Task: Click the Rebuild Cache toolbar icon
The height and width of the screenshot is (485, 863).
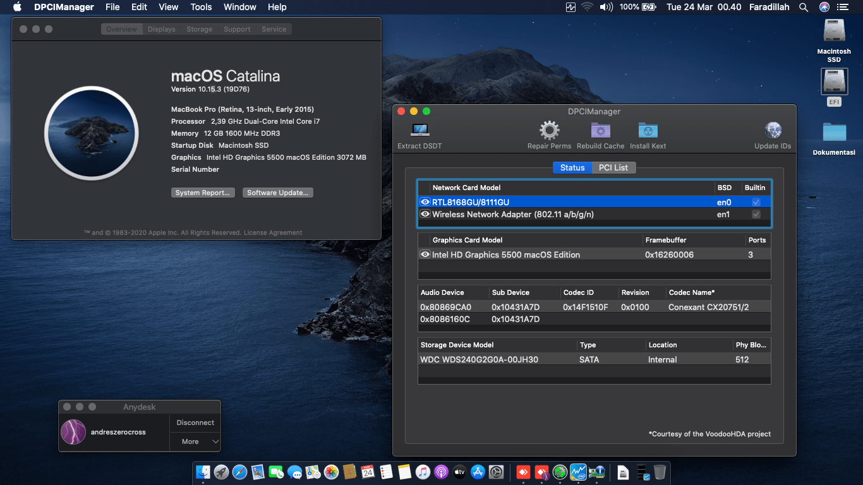Action: coord(600,131)
